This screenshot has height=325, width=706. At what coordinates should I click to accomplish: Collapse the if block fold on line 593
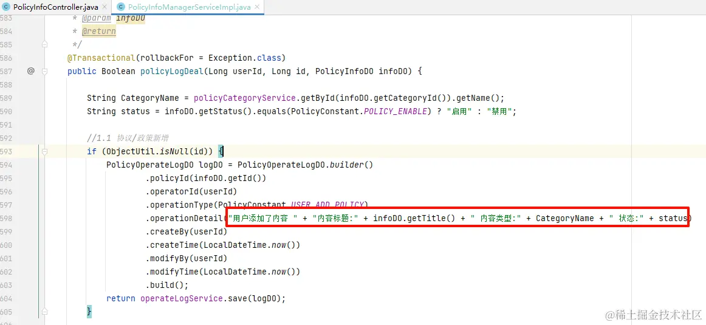[x=44, y=152]
